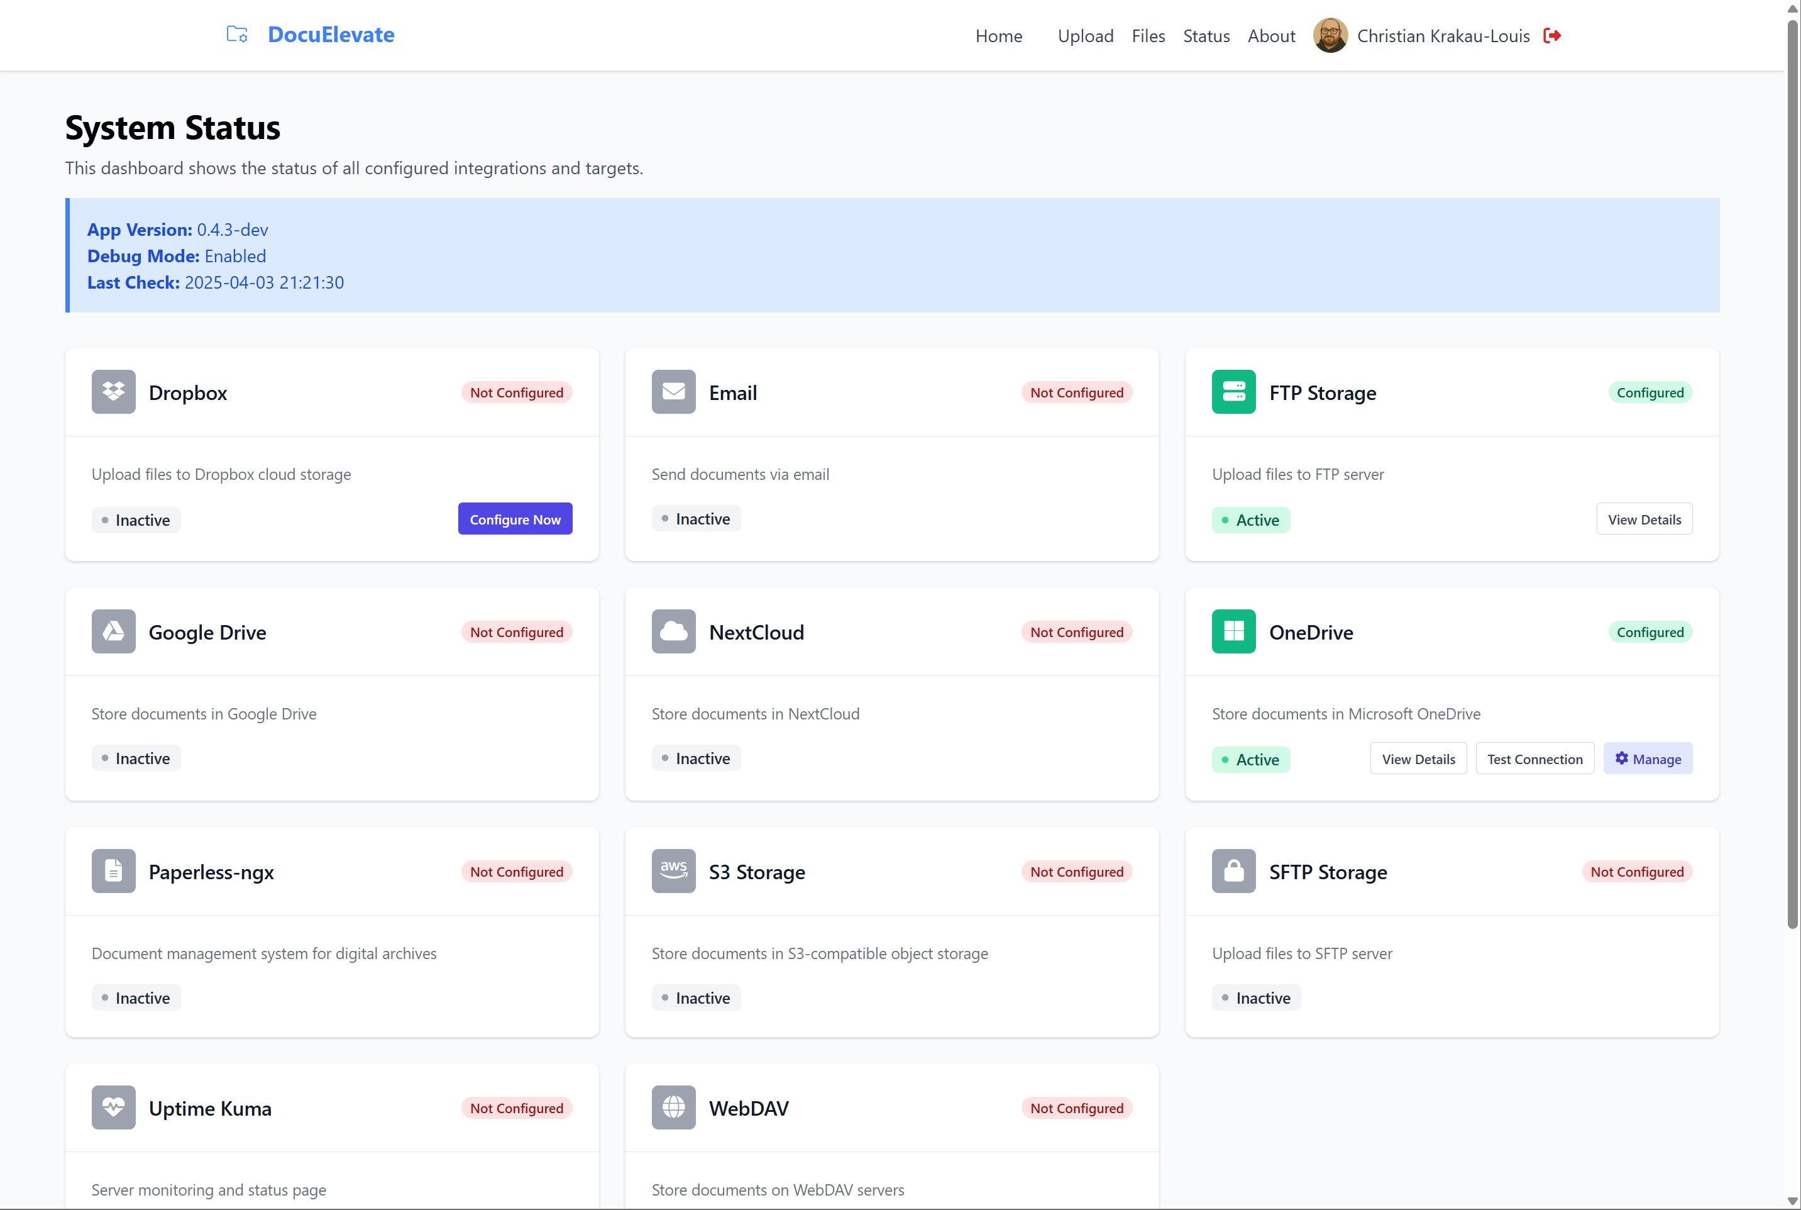This screenshot has width=1801, height=1210.
Task: Click the Christian Krakau-Louis username
Action: 1443,36
